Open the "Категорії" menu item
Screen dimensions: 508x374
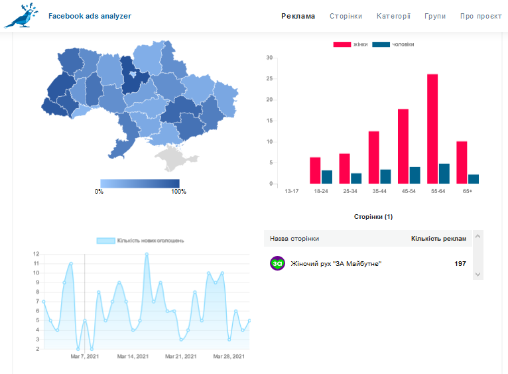(x=393, y=16)
